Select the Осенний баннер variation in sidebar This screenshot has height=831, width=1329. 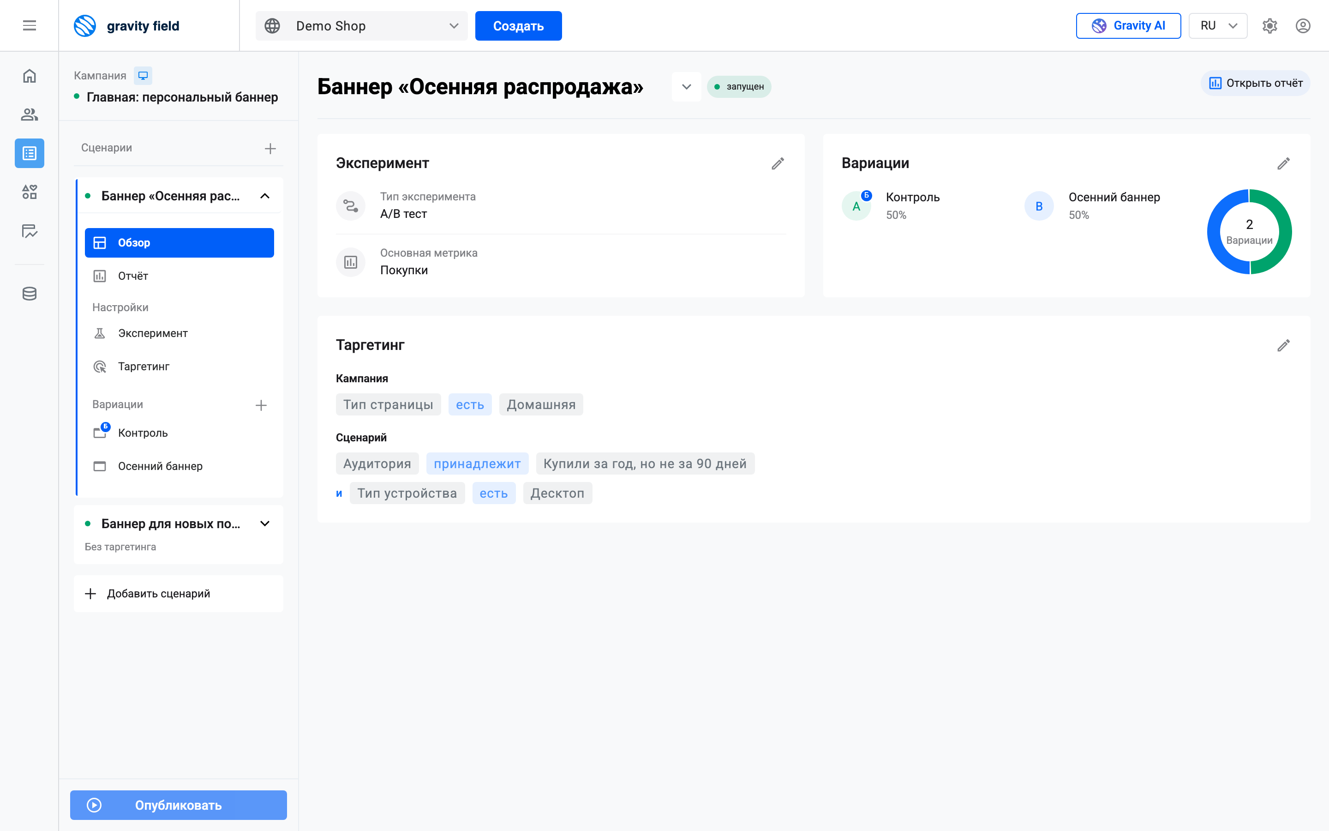(x=179, y=466)
